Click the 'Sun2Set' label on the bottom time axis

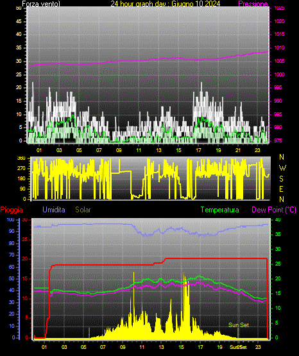[x=238, y=347]
